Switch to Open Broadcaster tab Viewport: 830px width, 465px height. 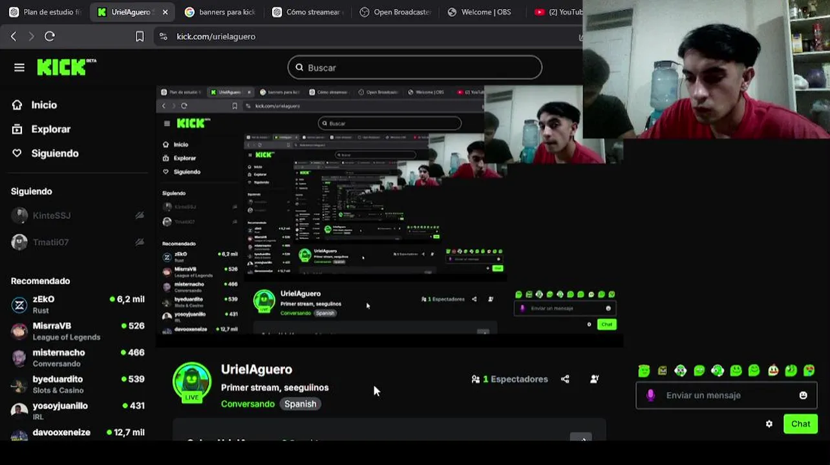point(396,12)
